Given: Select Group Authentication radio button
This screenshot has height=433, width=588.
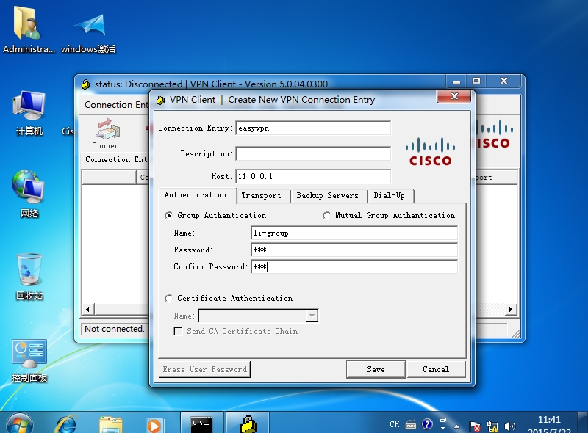Looking at the screenshot, I should 169,215.
